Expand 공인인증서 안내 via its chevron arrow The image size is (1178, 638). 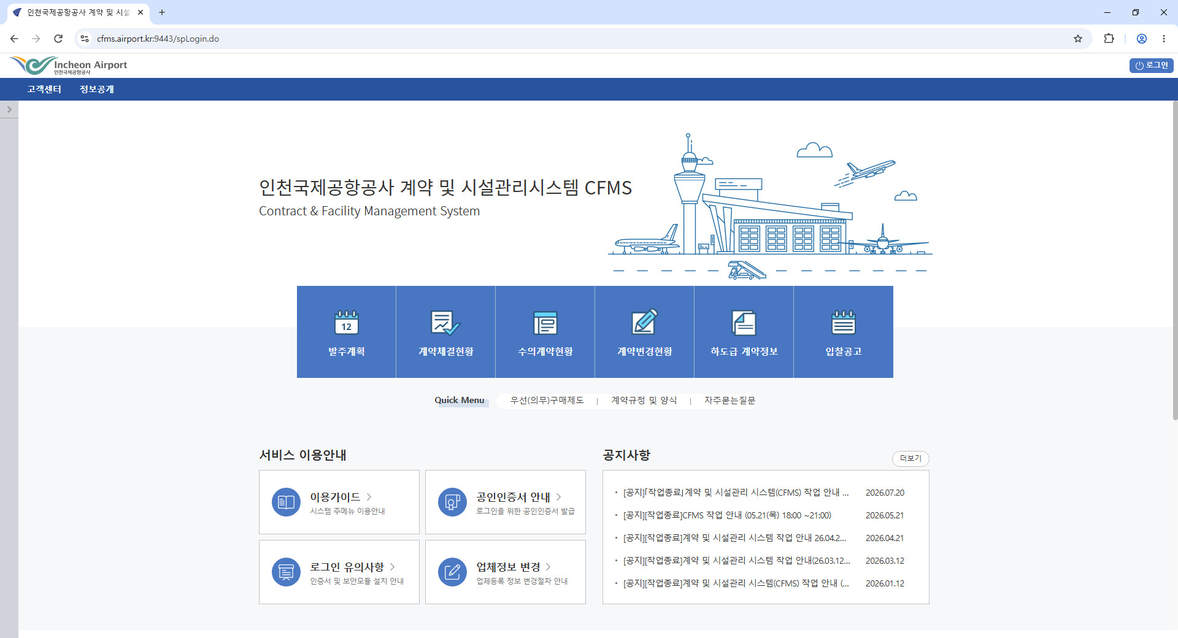pos(558,497)
